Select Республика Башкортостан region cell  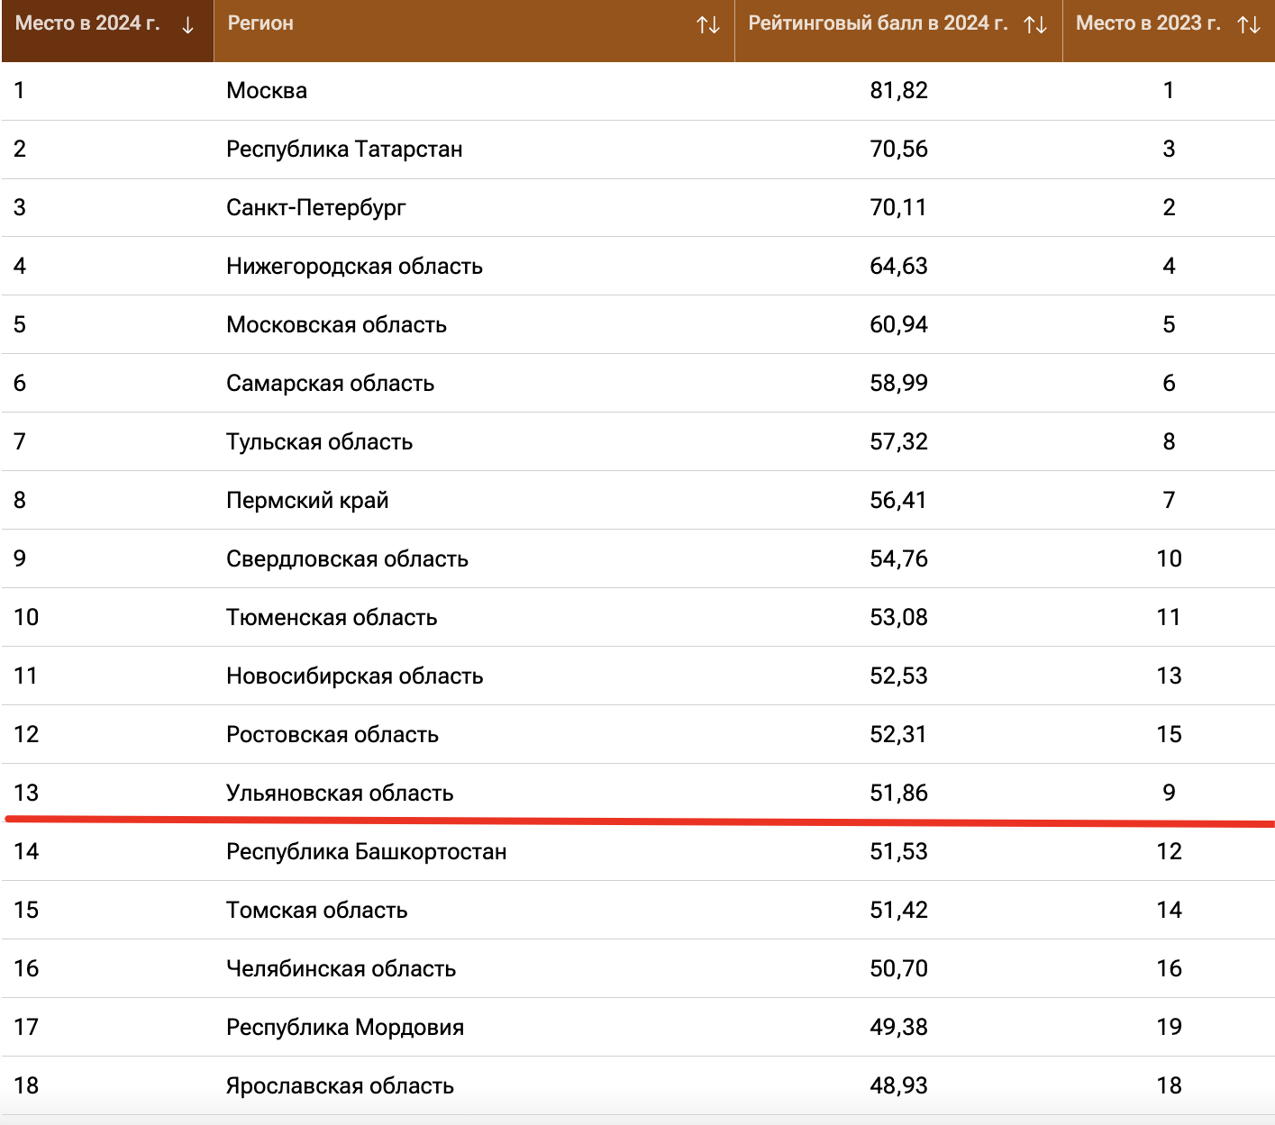point(366,852)
